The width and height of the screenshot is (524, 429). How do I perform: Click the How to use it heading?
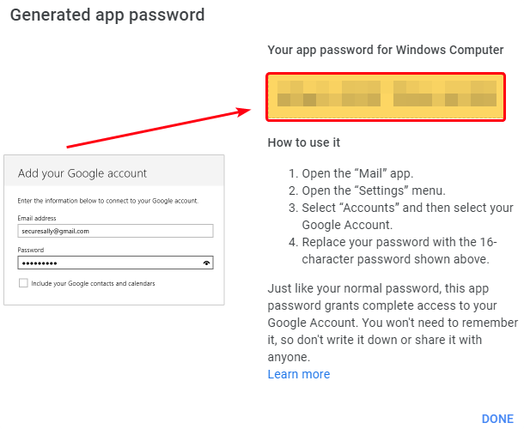tap(304, 142)
